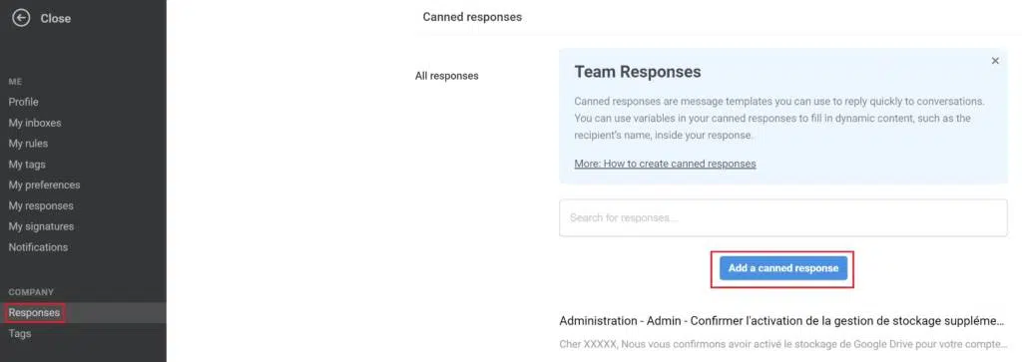This screenshot has width=1022, height=362.
Task: Dismiss the Team Responses info banner
Action: [x=995, y=61]
